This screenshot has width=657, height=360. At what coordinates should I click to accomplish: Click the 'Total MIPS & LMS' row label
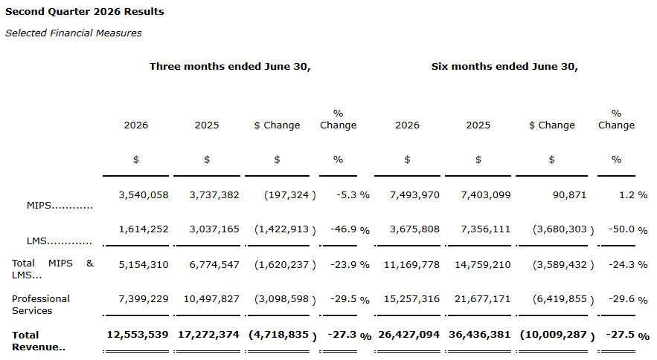52,269
